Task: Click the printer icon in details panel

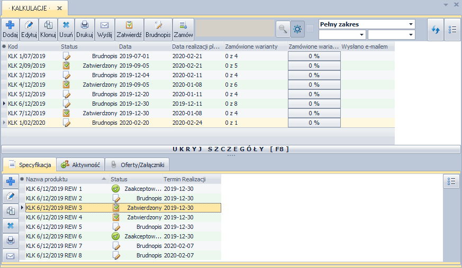Action: click(11, 241)
